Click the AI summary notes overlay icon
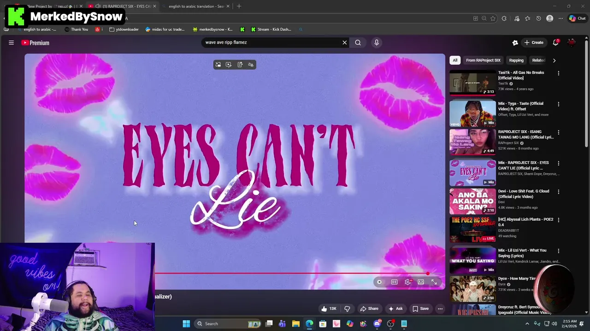Screen dimensions: 590x331 click(240, 65)
